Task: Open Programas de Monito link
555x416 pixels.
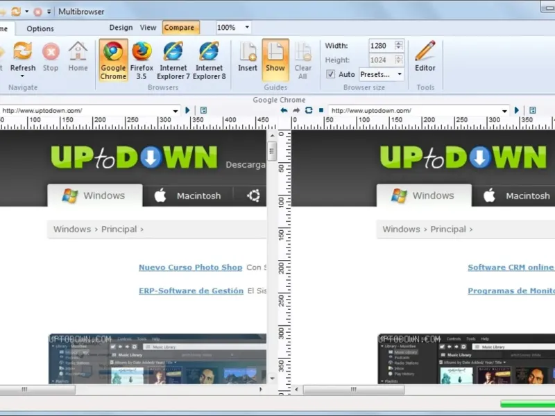Action: (511, 291)
